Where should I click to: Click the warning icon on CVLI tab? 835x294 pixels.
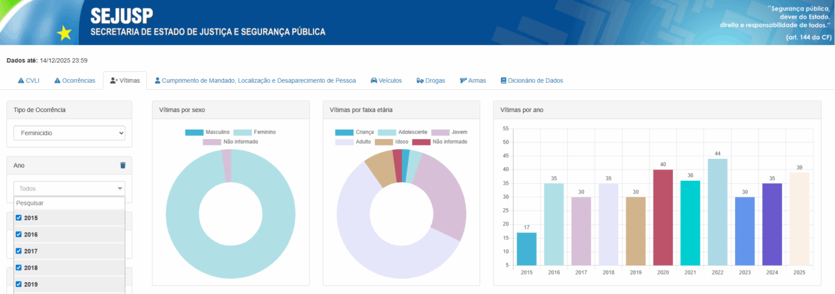[x=21, y=81]
